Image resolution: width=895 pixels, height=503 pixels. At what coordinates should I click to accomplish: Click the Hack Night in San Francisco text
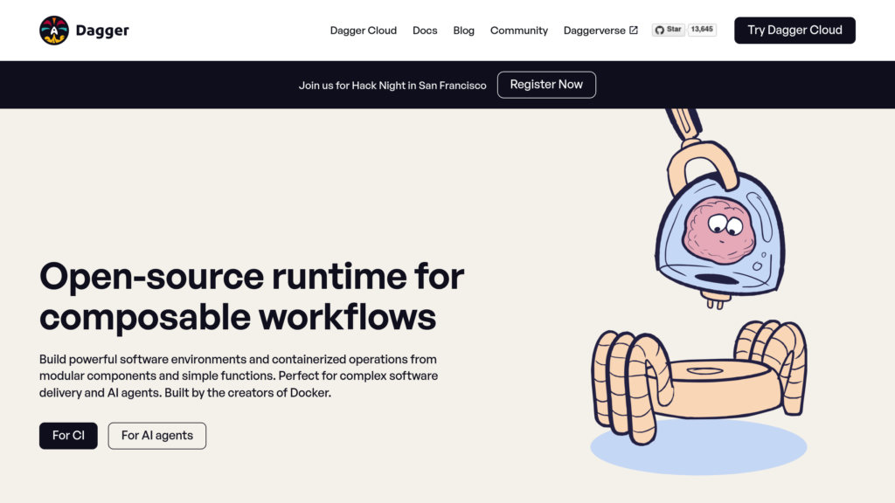click(x=392, y=86)
